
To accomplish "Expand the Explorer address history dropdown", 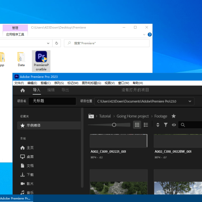I will point(48,43).
